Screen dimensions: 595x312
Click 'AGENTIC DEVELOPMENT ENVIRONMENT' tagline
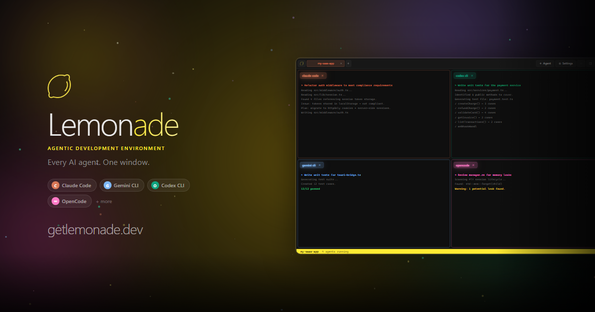click(x=106, y=148)
